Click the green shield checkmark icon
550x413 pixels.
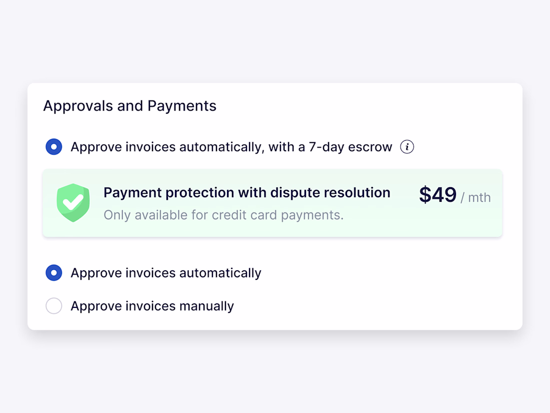tap(73, 203)
